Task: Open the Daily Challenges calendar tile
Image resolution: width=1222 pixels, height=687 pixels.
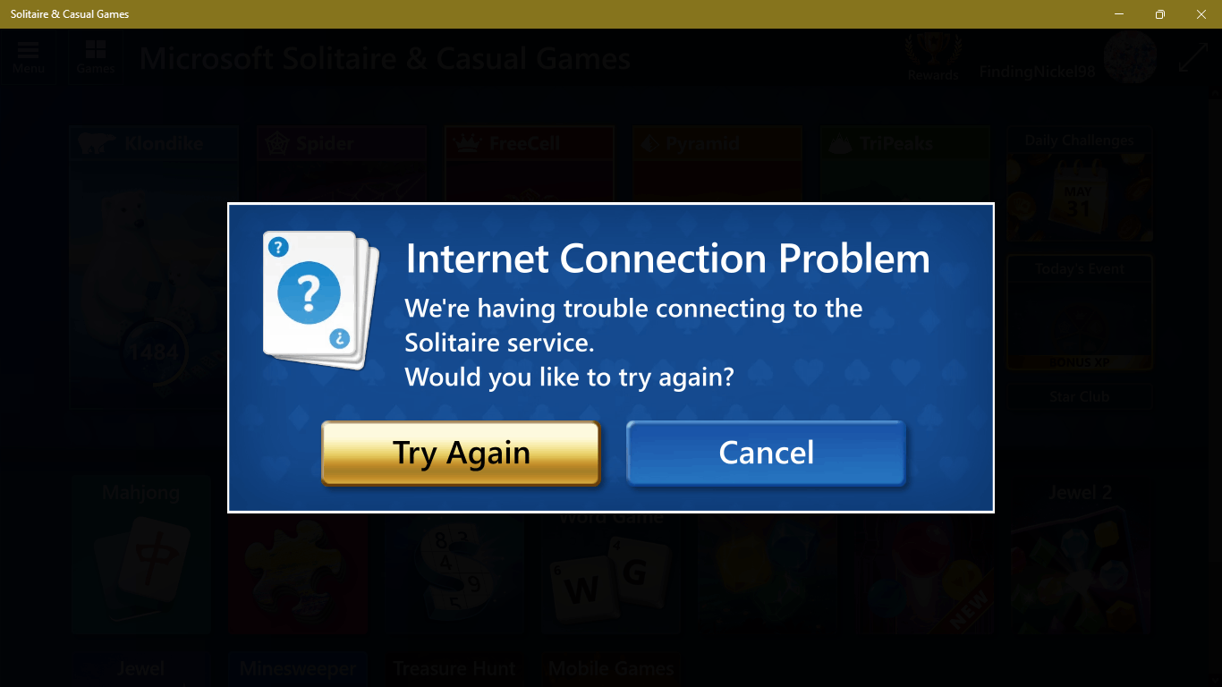Action: click(x=1079, y=185)
